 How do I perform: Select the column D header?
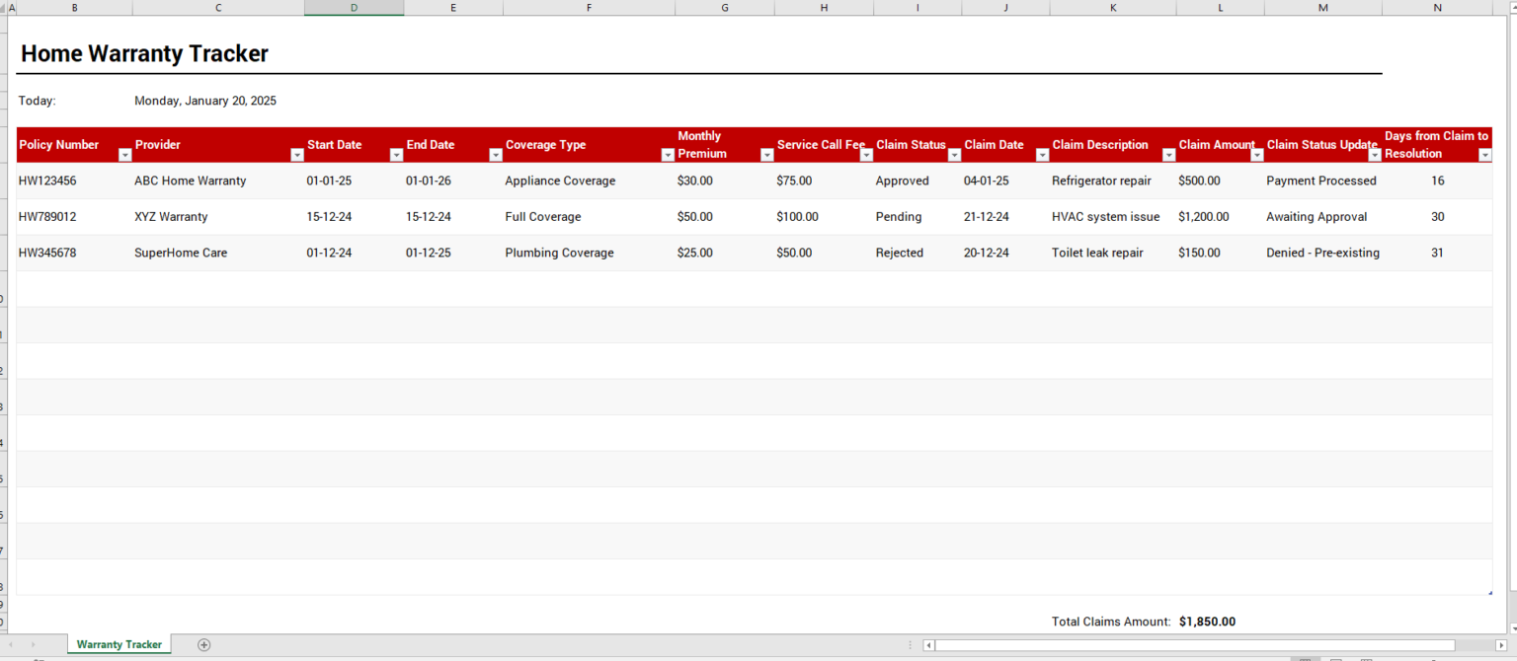pyautogui.click(x=354, y=7)
